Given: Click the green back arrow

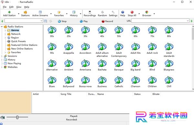Looking at the screenshot, I should pos(2,21).
